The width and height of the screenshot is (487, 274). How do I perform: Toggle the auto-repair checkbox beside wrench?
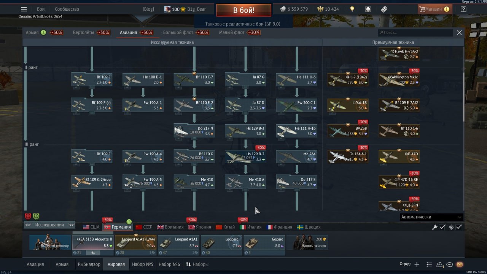(x=442, y=227)
